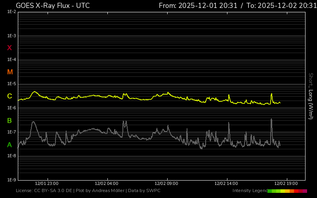
Task: Click the red X flare class label
Action: click(x=10, y=48)
